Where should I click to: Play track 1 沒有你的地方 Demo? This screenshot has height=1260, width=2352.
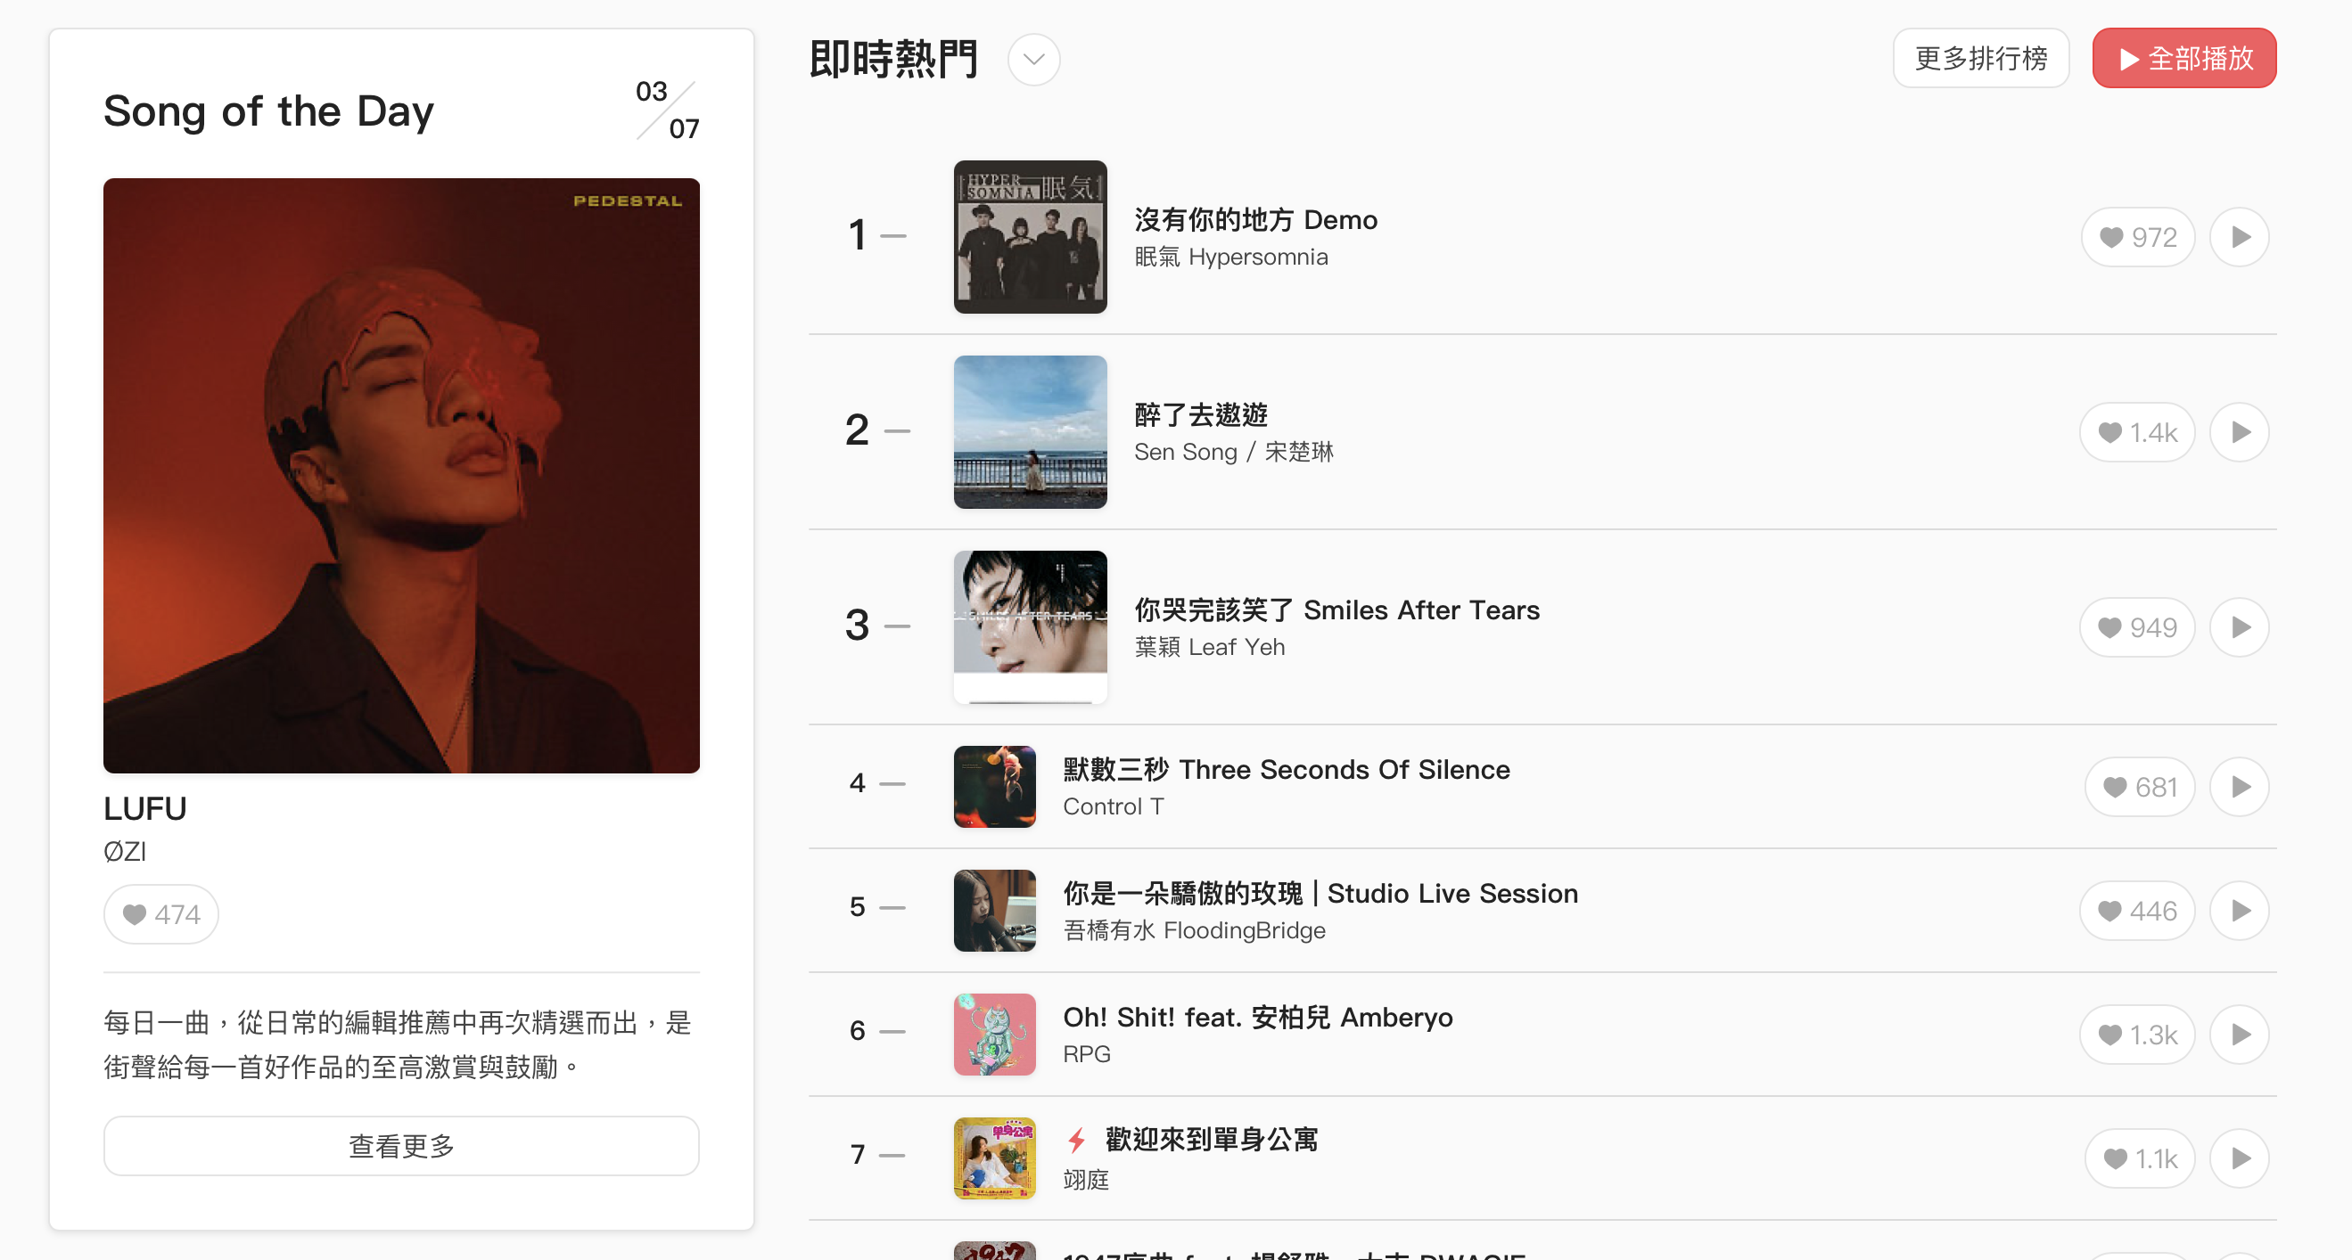(2239, 237)
